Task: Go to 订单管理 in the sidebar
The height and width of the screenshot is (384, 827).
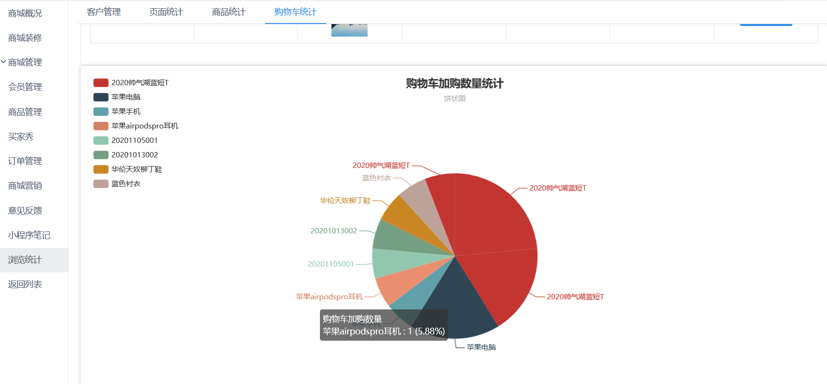Action: 25,161
